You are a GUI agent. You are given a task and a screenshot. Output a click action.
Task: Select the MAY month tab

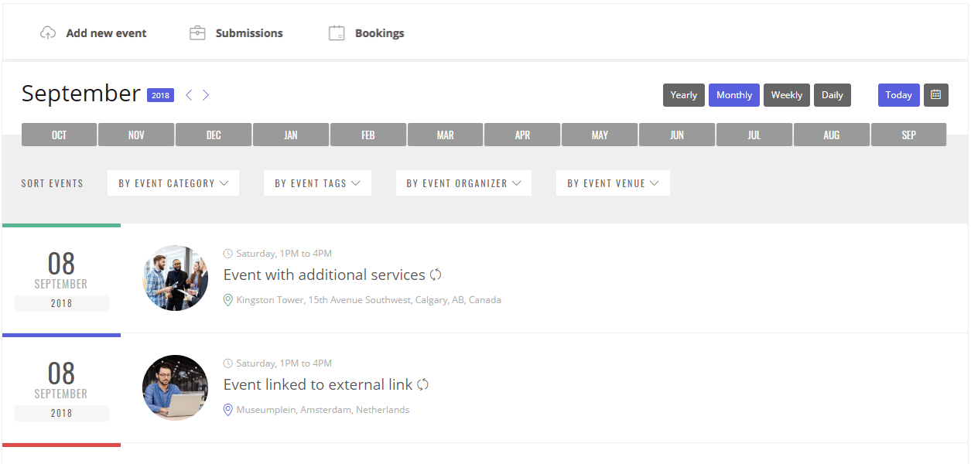[600, 135]
